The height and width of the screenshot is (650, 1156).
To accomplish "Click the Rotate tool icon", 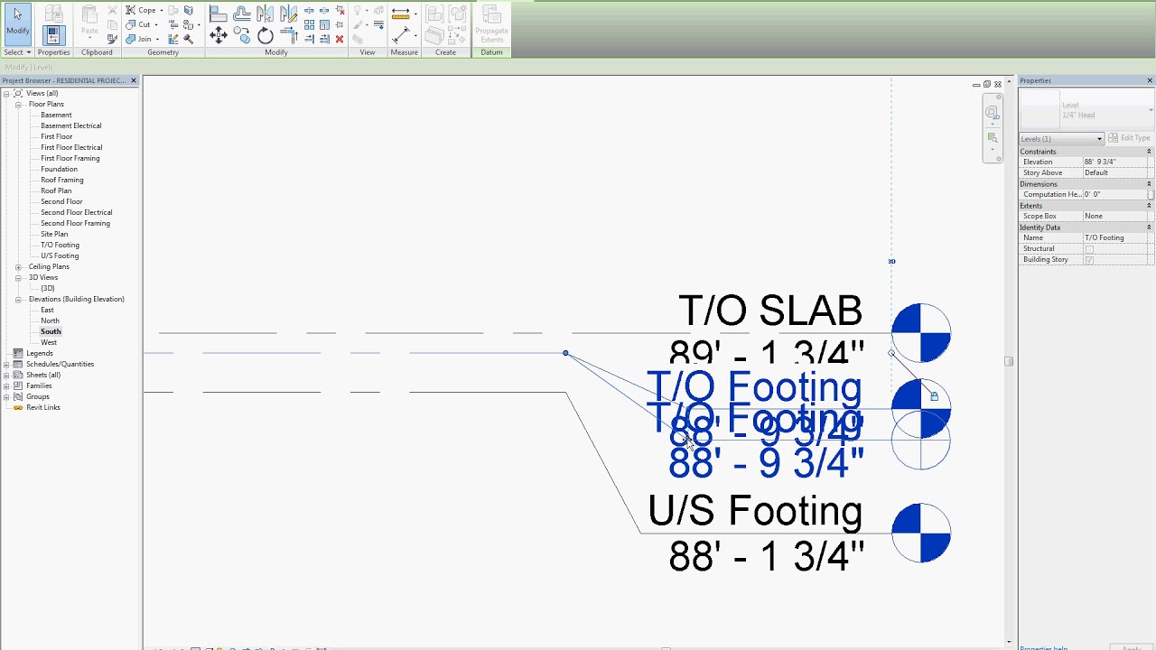I will 266,35.
